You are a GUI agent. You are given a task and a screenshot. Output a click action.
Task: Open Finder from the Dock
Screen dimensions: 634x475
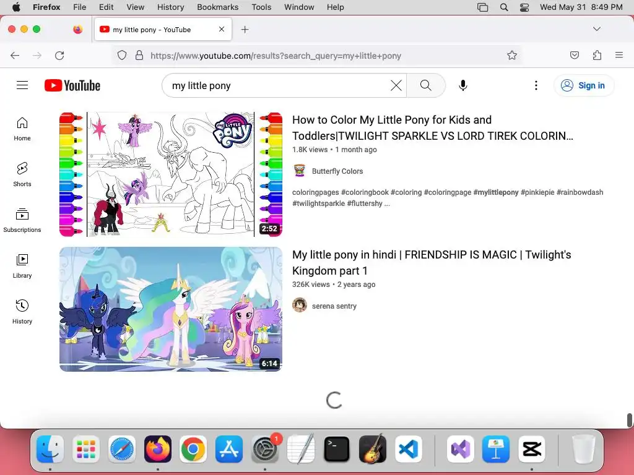click(50, 449)
